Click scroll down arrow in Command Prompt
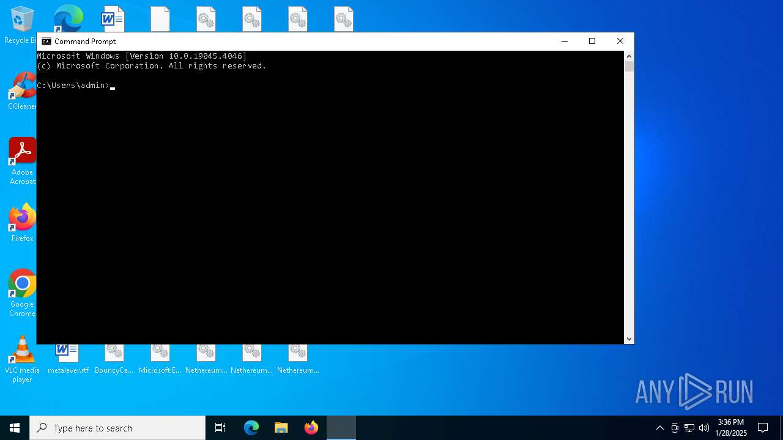The width and height of the screenshot is (783, 440). [x=629, y=339]
